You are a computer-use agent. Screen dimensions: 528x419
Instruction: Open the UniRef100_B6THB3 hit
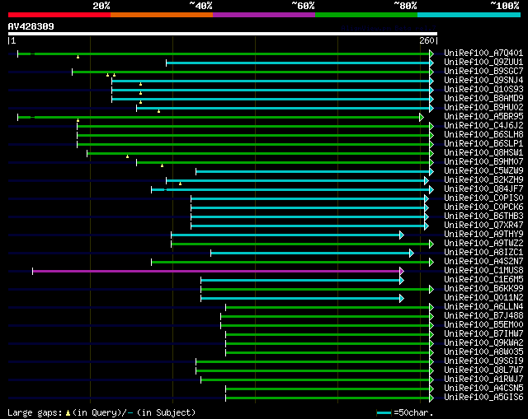click(483, 216)
